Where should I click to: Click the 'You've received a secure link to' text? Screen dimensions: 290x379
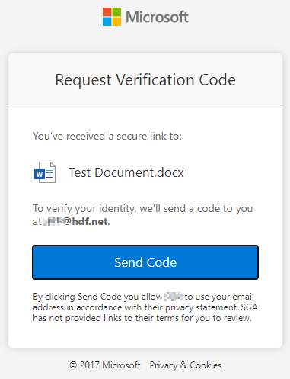point(107,136)
